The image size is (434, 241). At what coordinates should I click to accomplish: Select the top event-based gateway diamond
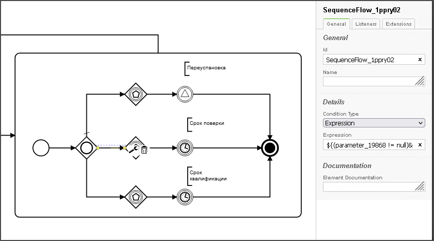point(136,95)
